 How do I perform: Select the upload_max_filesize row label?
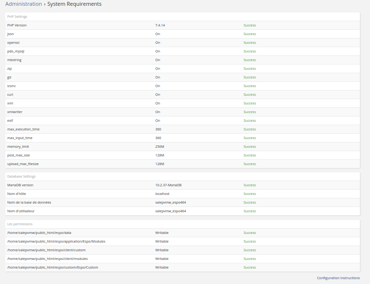coord(23,164)
